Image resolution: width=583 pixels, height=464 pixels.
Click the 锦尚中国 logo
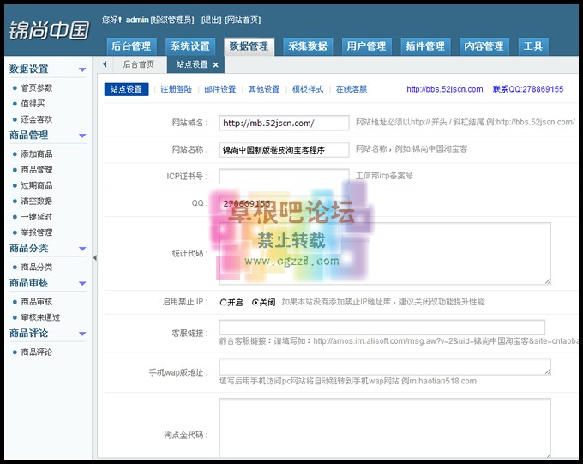[x=49, y=31]
